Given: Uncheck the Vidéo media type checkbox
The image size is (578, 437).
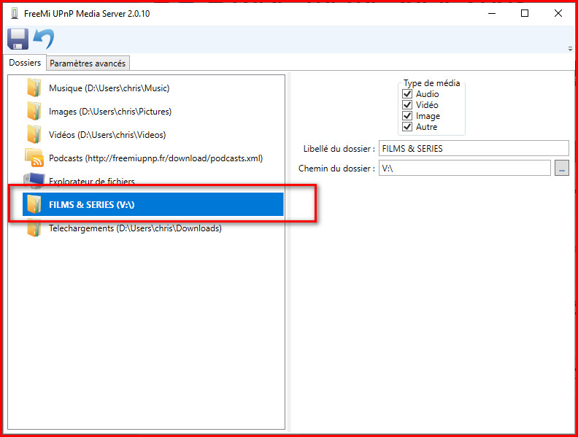Looking at the screenshot, I should 407,105.
